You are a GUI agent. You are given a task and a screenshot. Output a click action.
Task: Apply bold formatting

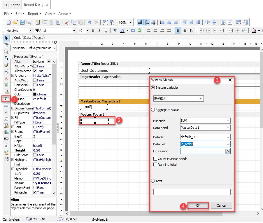[93, 30]
